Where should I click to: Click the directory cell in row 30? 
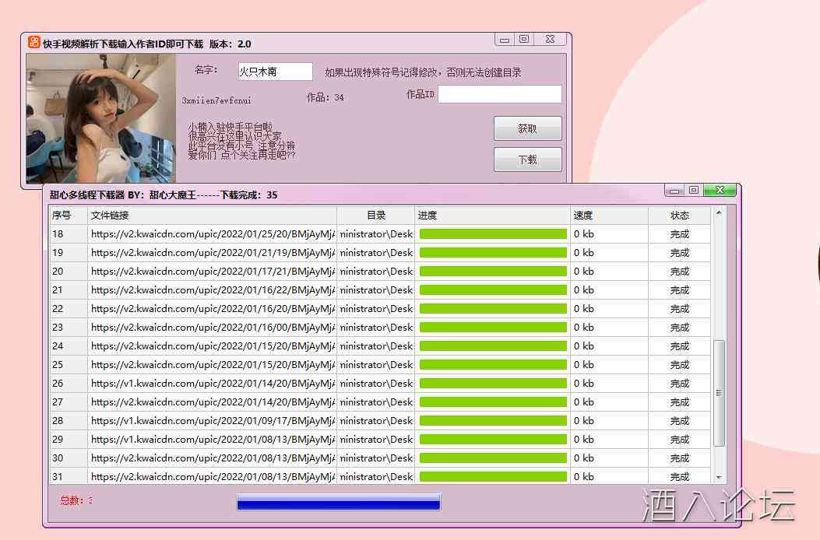pos(376,458)
